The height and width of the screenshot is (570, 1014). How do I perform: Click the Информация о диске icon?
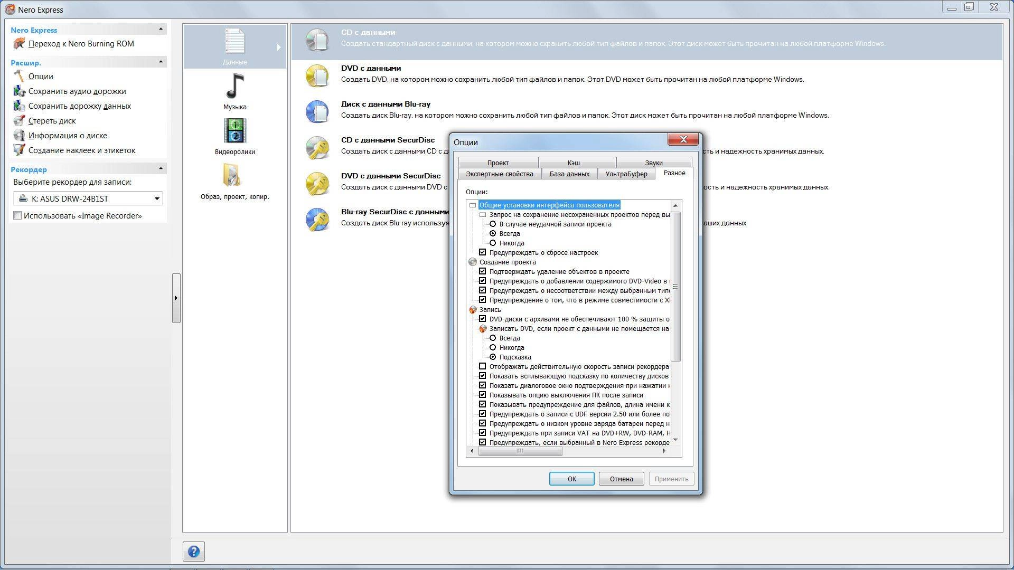coord(19,136)
